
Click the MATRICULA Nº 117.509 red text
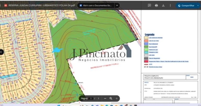(105, 66)
